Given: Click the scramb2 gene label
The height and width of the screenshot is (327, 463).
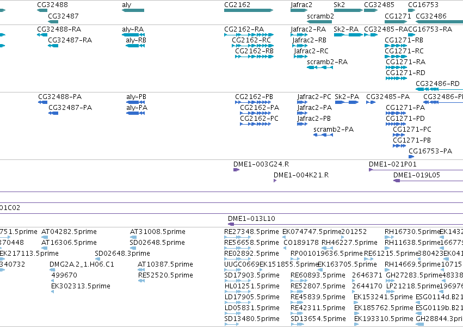Looking at the screenshot, I should [320, 16].
